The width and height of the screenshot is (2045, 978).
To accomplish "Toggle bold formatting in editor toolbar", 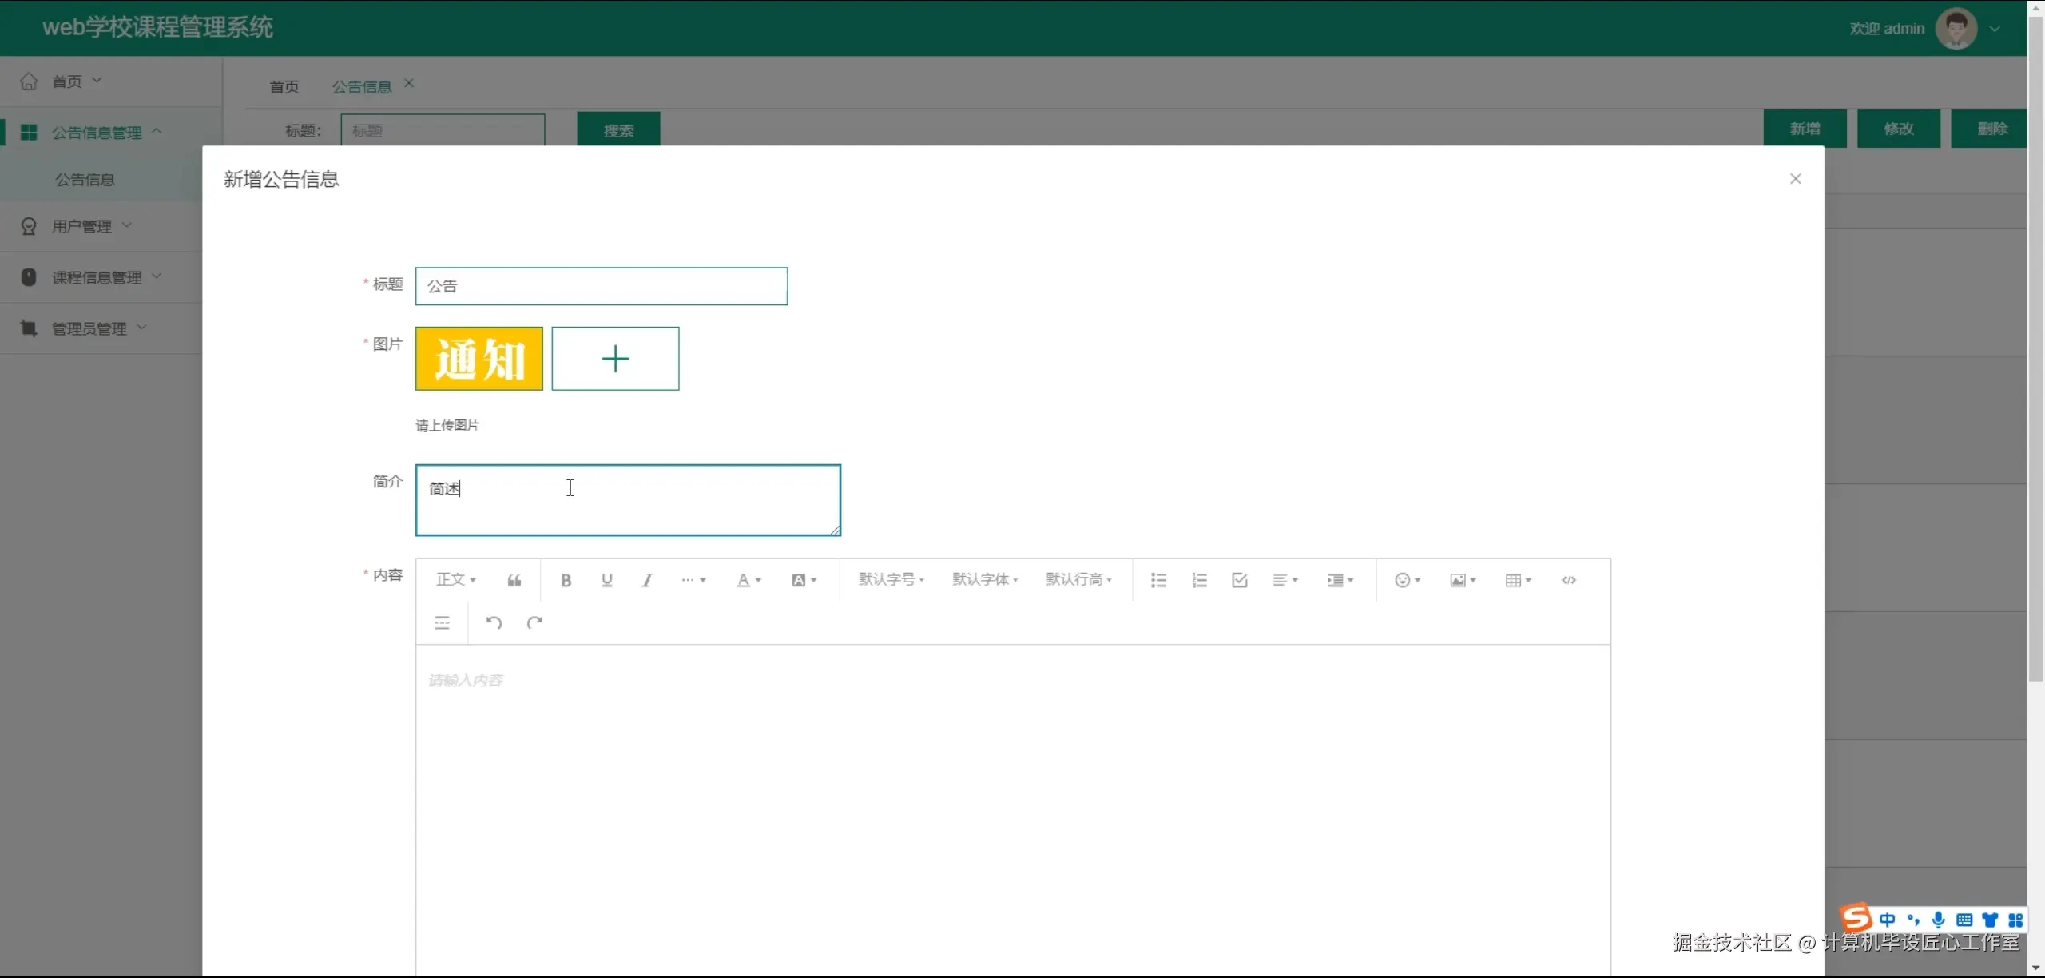I will (566, 581).
